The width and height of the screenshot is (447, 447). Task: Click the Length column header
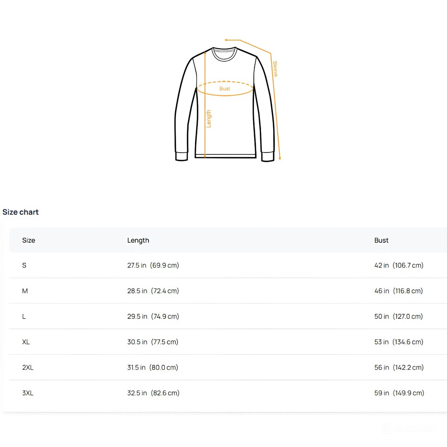pyautogui.click(x=138, y=240)
